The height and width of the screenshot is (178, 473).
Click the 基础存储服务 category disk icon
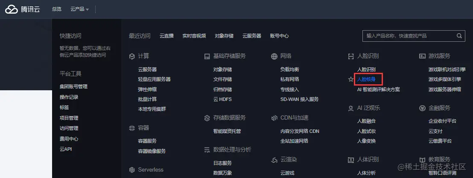(x=207, y=56)
